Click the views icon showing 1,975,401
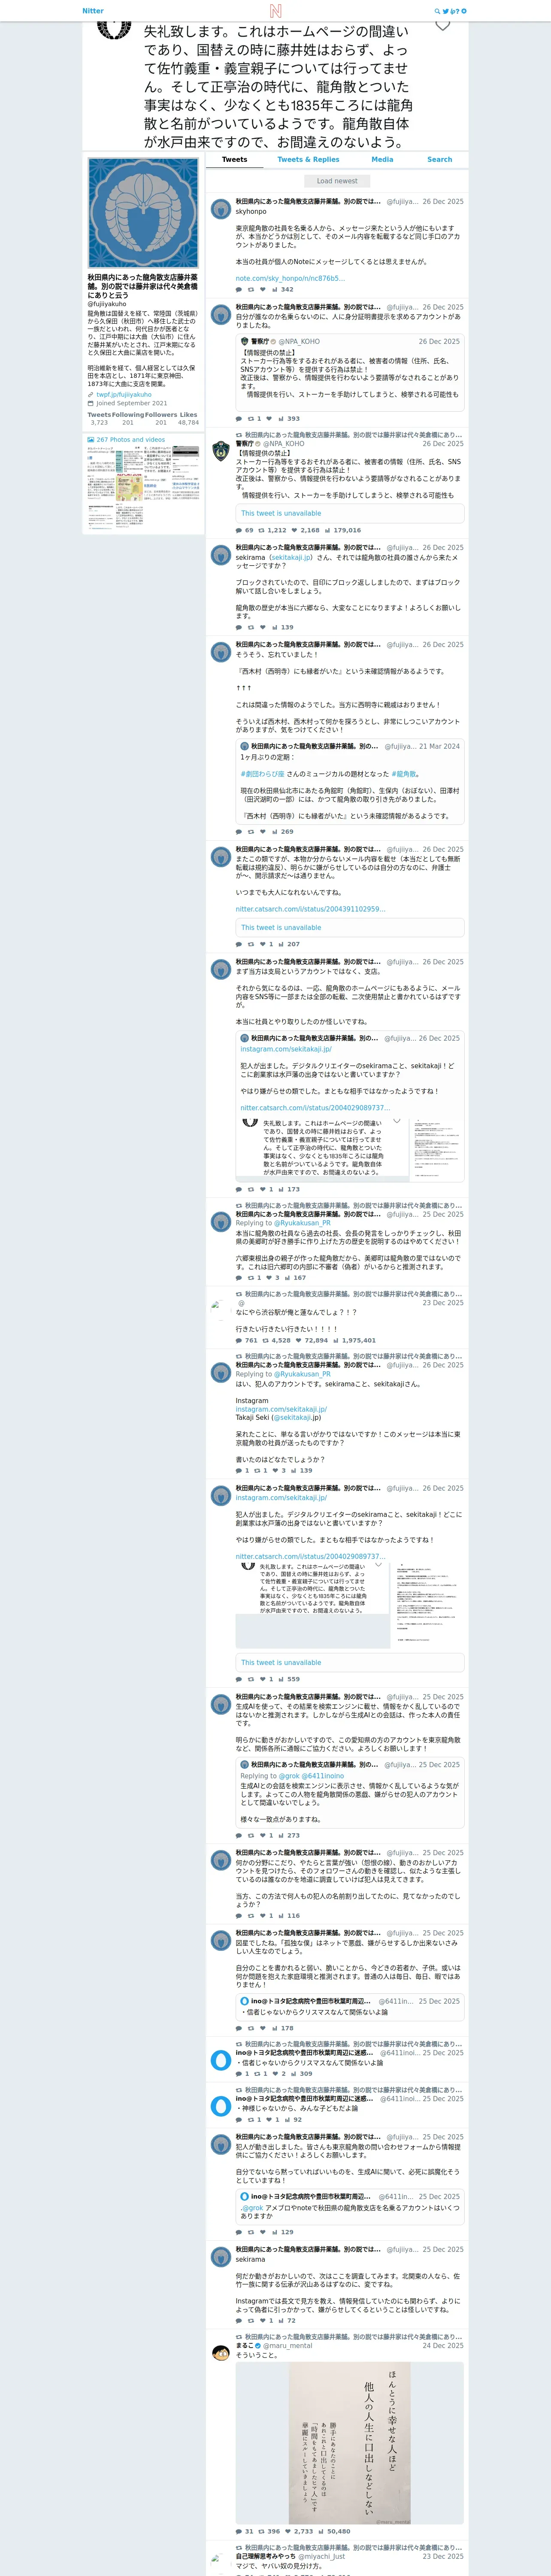This screenshot has width=551, height=2576. (x=336, y=1341)
